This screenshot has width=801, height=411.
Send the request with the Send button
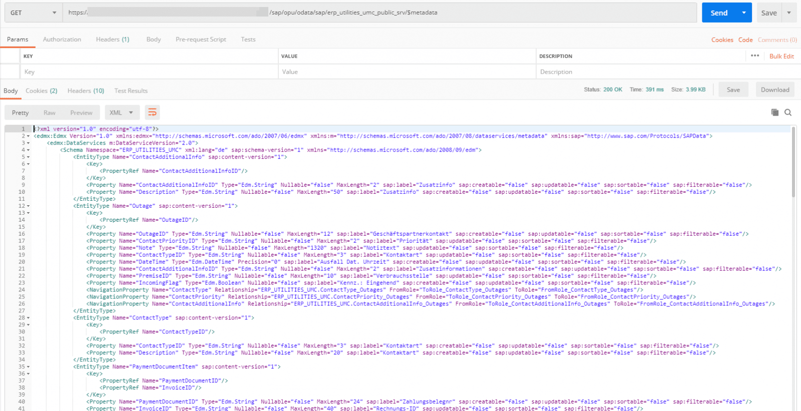[719, 13]
